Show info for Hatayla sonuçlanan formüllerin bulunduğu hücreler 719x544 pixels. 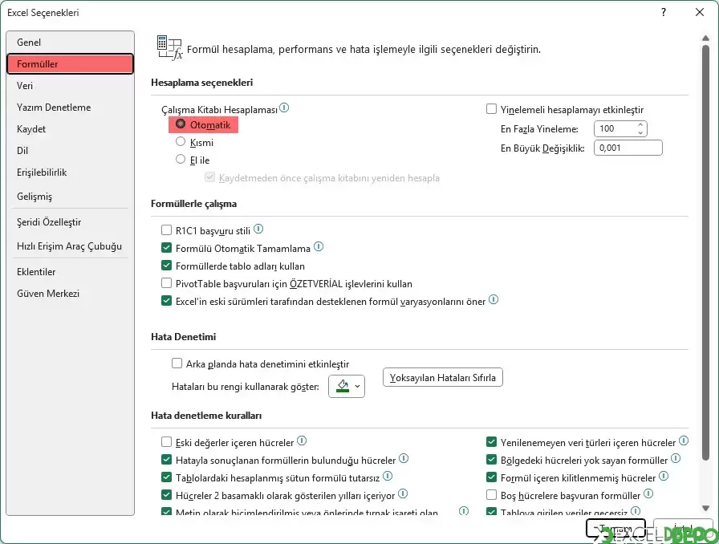[x=404, y=458]
